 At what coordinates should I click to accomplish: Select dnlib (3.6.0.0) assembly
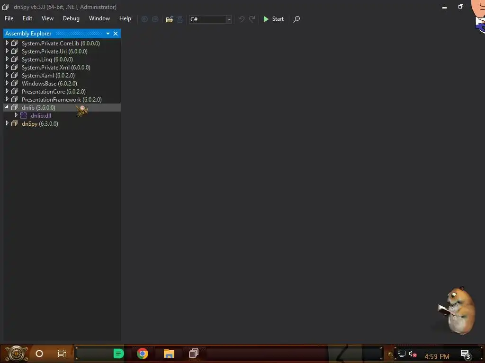click(x=38, y=107)
